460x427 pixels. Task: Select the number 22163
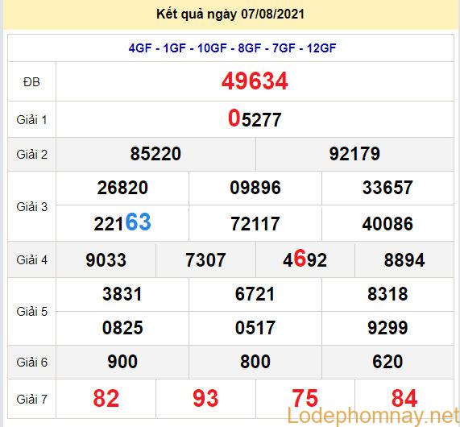click(x=122, y=222)
